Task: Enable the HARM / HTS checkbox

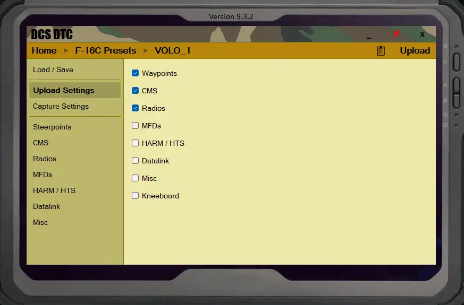Action: (135, 143)
